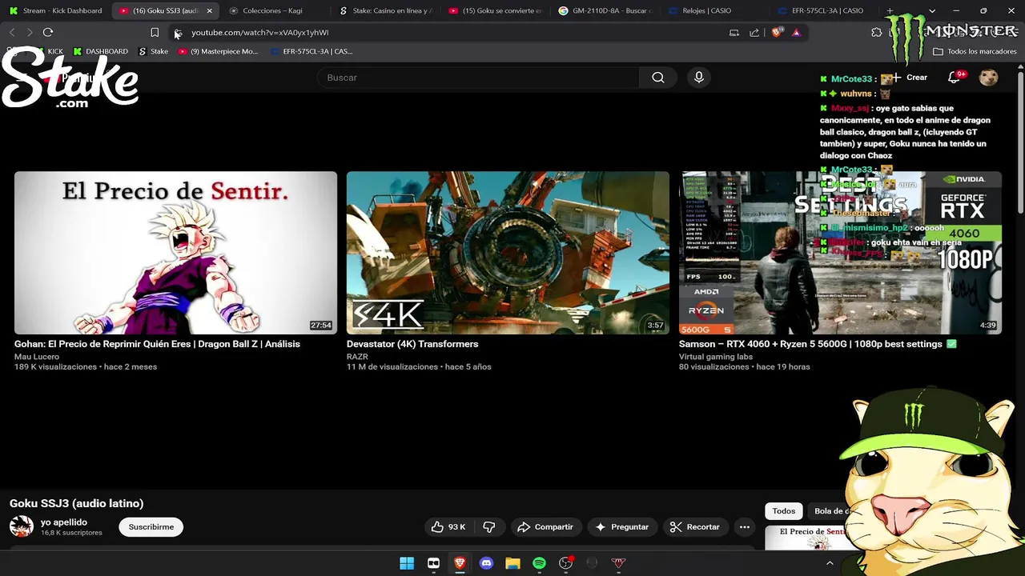This screenshot has height=576, width=1025.
Task: Open the RTX 4060 settings video thumbnail
Action: (x=840, y=253)
